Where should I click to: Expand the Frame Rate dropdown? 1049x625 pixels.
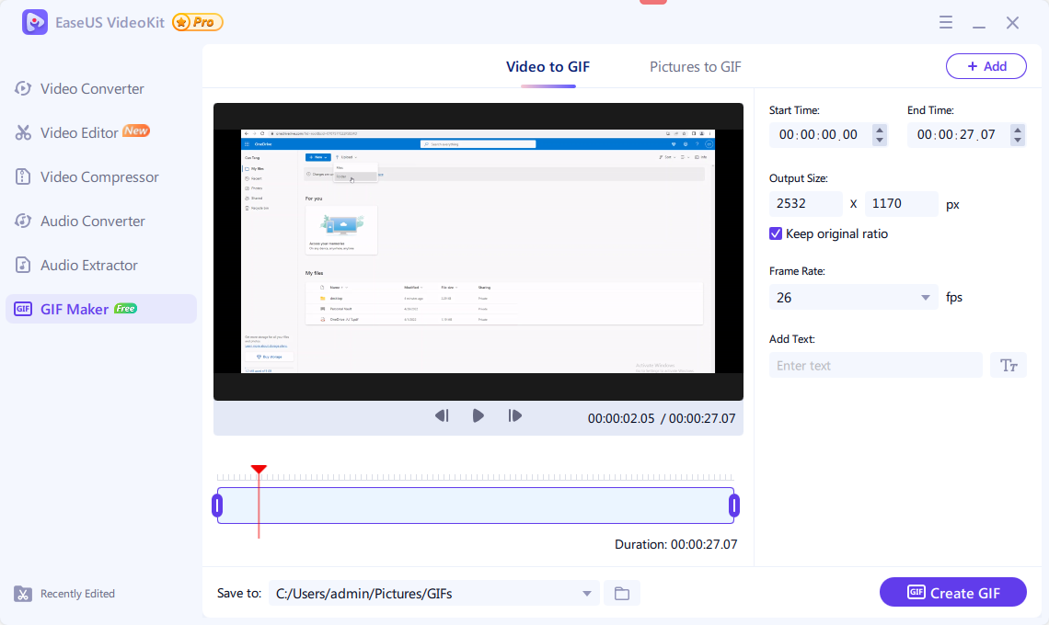pos(925,298)
